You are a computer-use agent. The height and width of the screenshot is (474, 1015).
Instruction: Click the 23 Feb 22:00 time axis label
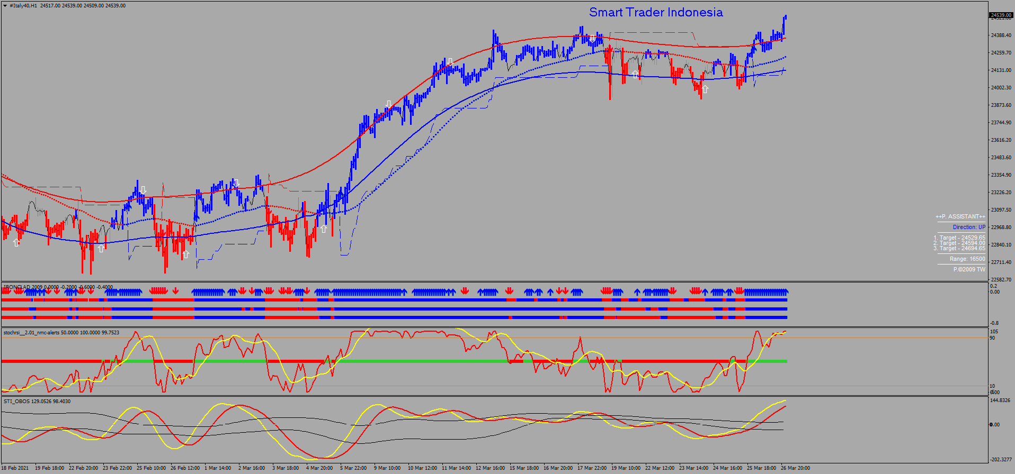click(x=117, y=468)
